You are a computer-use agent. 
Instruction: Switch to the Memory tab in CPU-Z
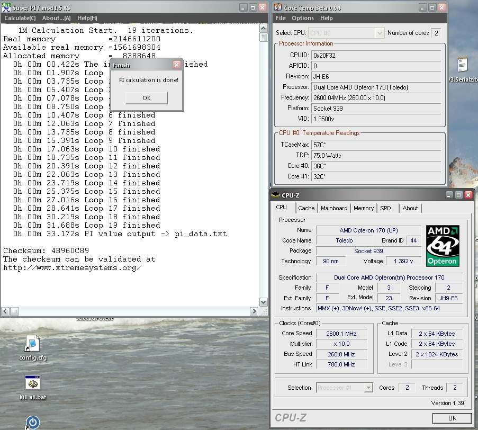[363, 208]
